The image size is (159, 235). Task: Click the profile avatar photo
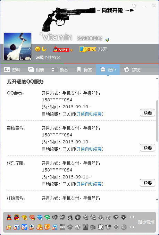17,46
